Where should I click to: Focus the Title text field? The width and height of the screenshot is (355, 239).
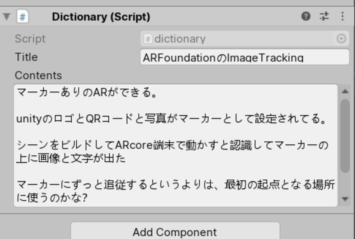point(244,57)
